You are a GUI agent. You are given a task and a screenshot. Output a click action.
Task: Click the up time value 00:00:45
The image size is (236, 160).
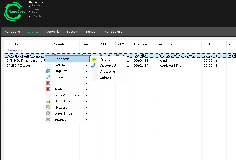point(211,66)
